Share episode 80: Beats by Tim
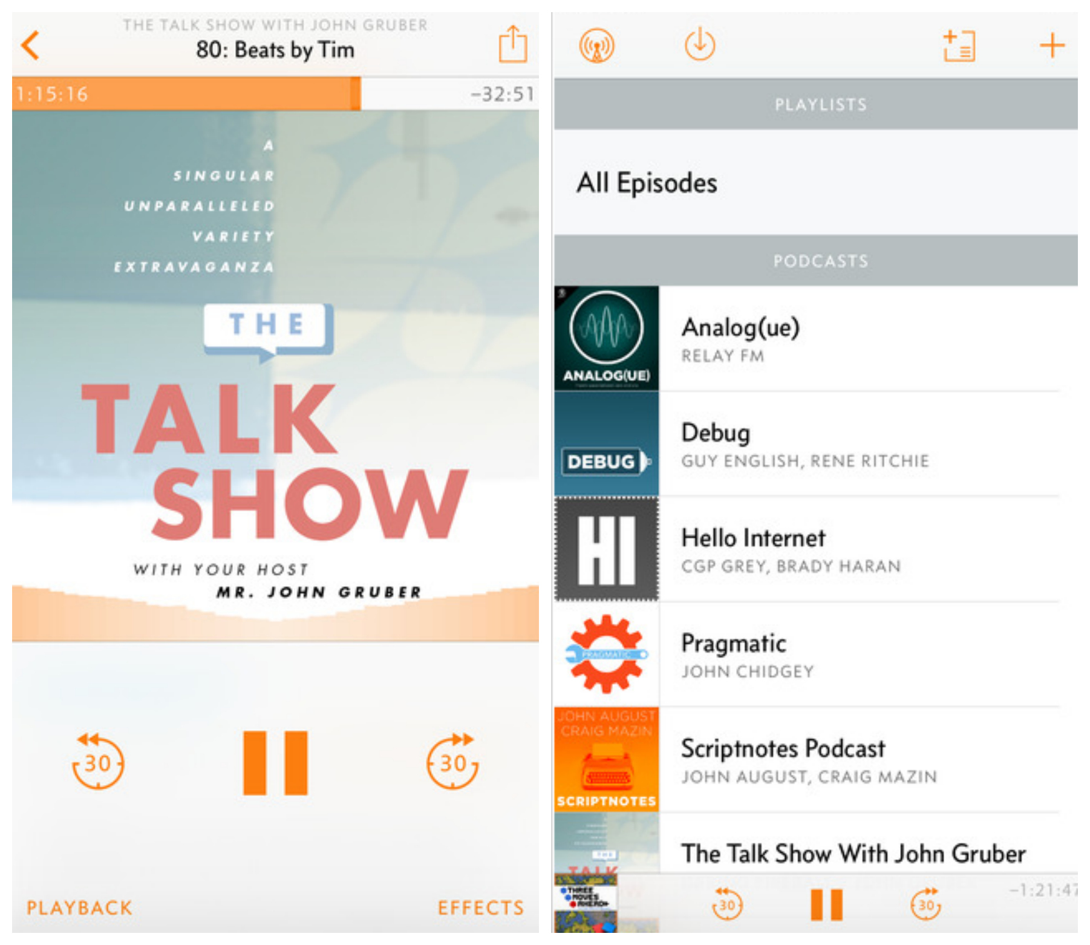1090x945 pixels. point(512,44)
